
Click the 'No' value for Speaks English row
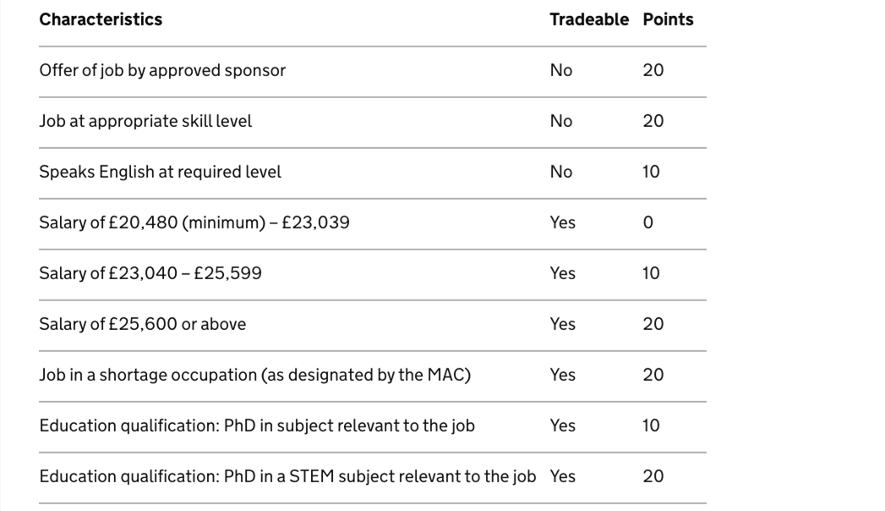click(x=561, y=173)
